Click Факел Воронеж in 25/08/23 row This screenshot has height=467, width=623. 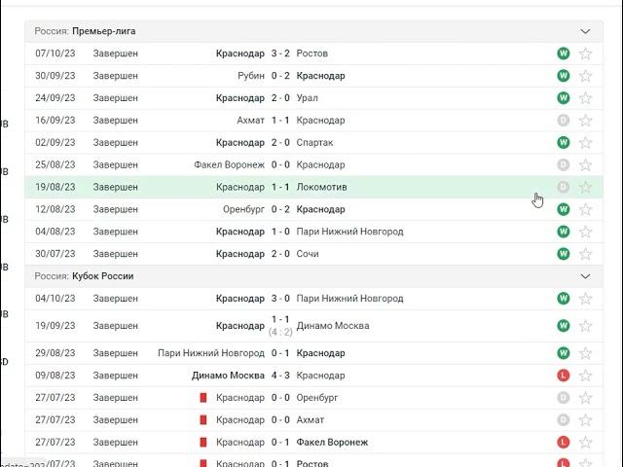click(230, 164)
